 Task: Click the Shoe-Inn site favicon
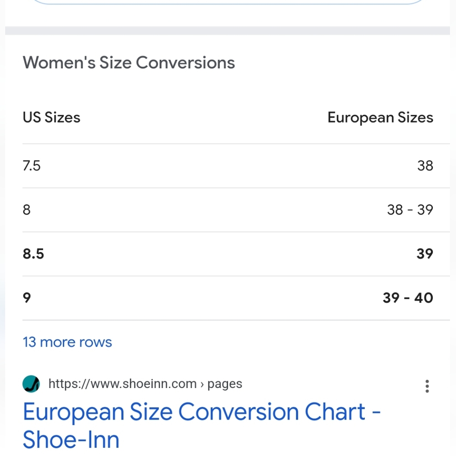(31, 384)
